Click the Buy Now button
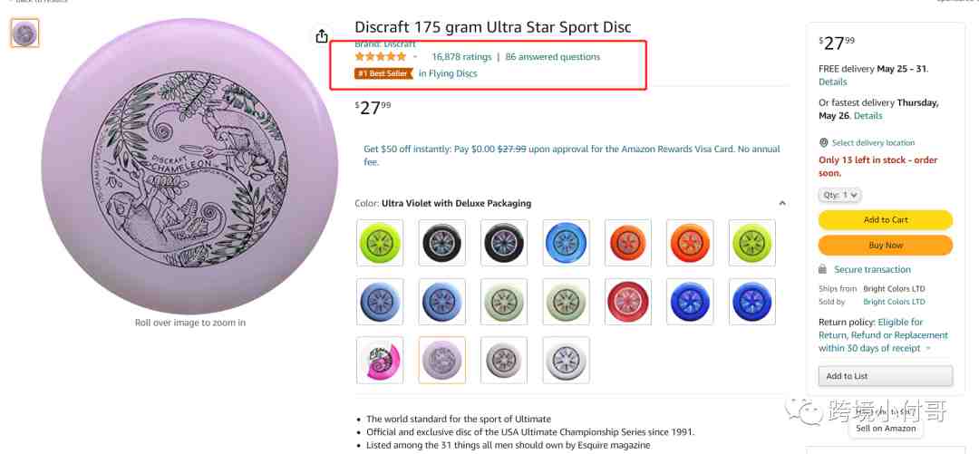 886,246
